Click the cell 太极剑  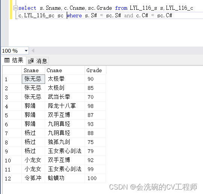65,88
